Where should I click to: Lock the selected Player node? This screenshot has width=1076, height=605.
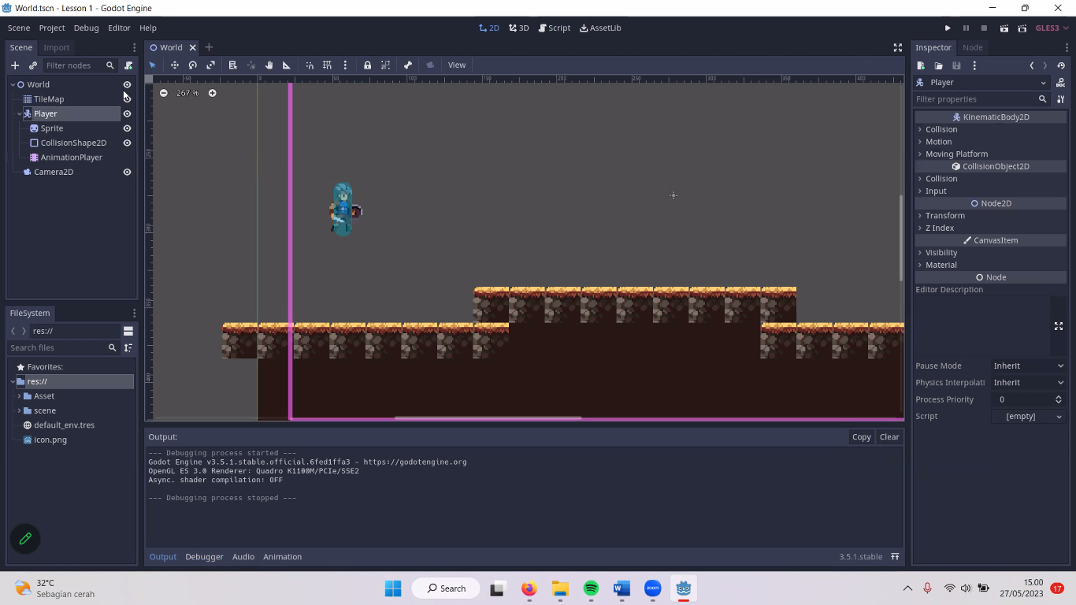(367, 65)
